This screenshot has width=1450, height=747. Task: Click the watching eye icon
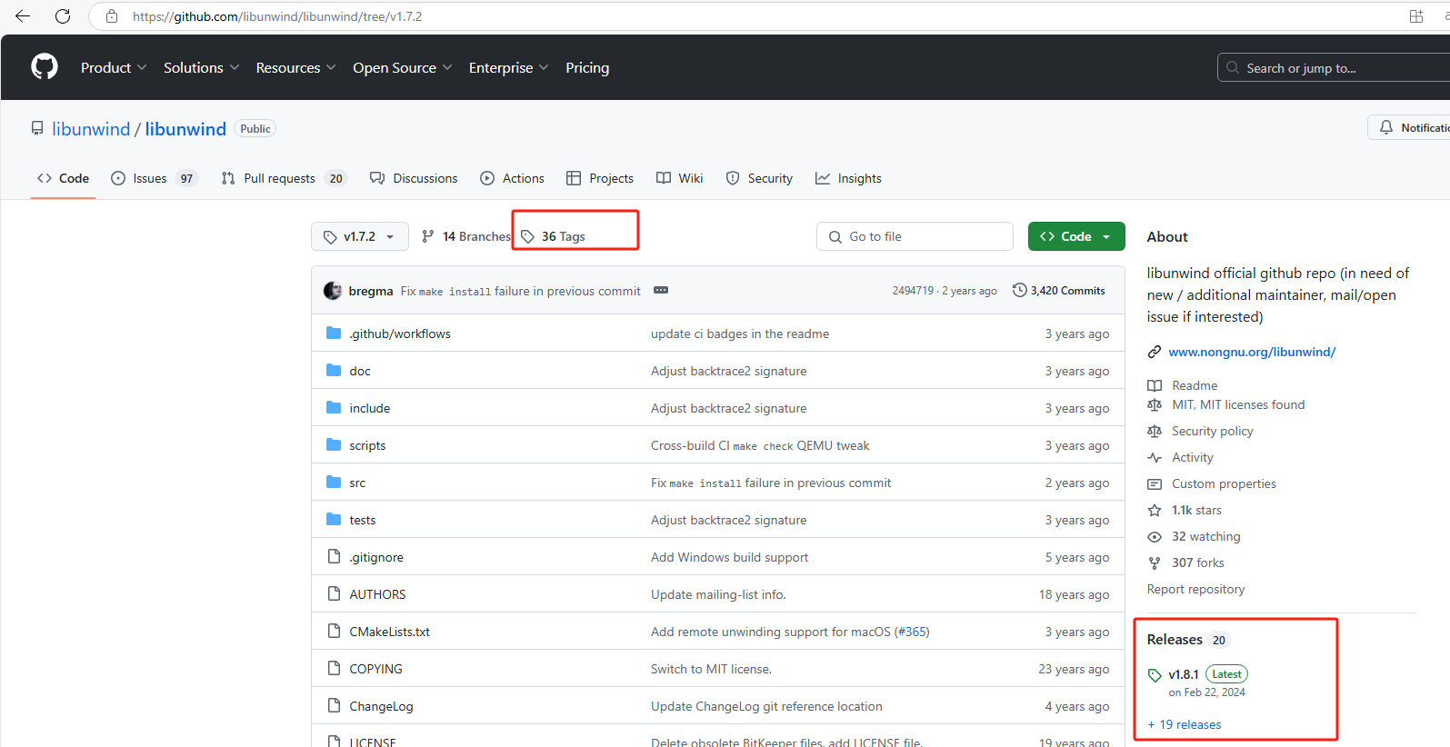(x=1155, y=536)
